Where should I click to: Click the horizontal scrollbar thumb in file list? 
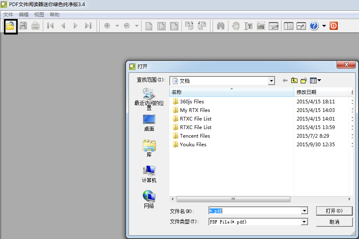(233, 199)
